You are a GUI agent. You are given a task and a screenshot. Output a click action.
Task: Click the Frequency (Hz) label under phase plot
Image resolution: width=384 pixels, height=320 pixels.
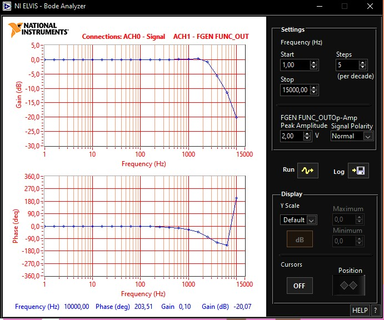pyautogui.click(x=143, y=293)
